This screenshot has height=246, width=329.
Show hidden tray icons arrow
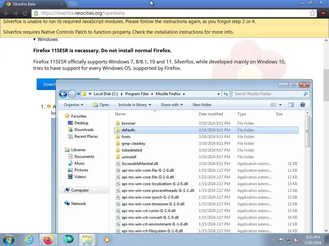pyautogui.click(x=273, y=240)
